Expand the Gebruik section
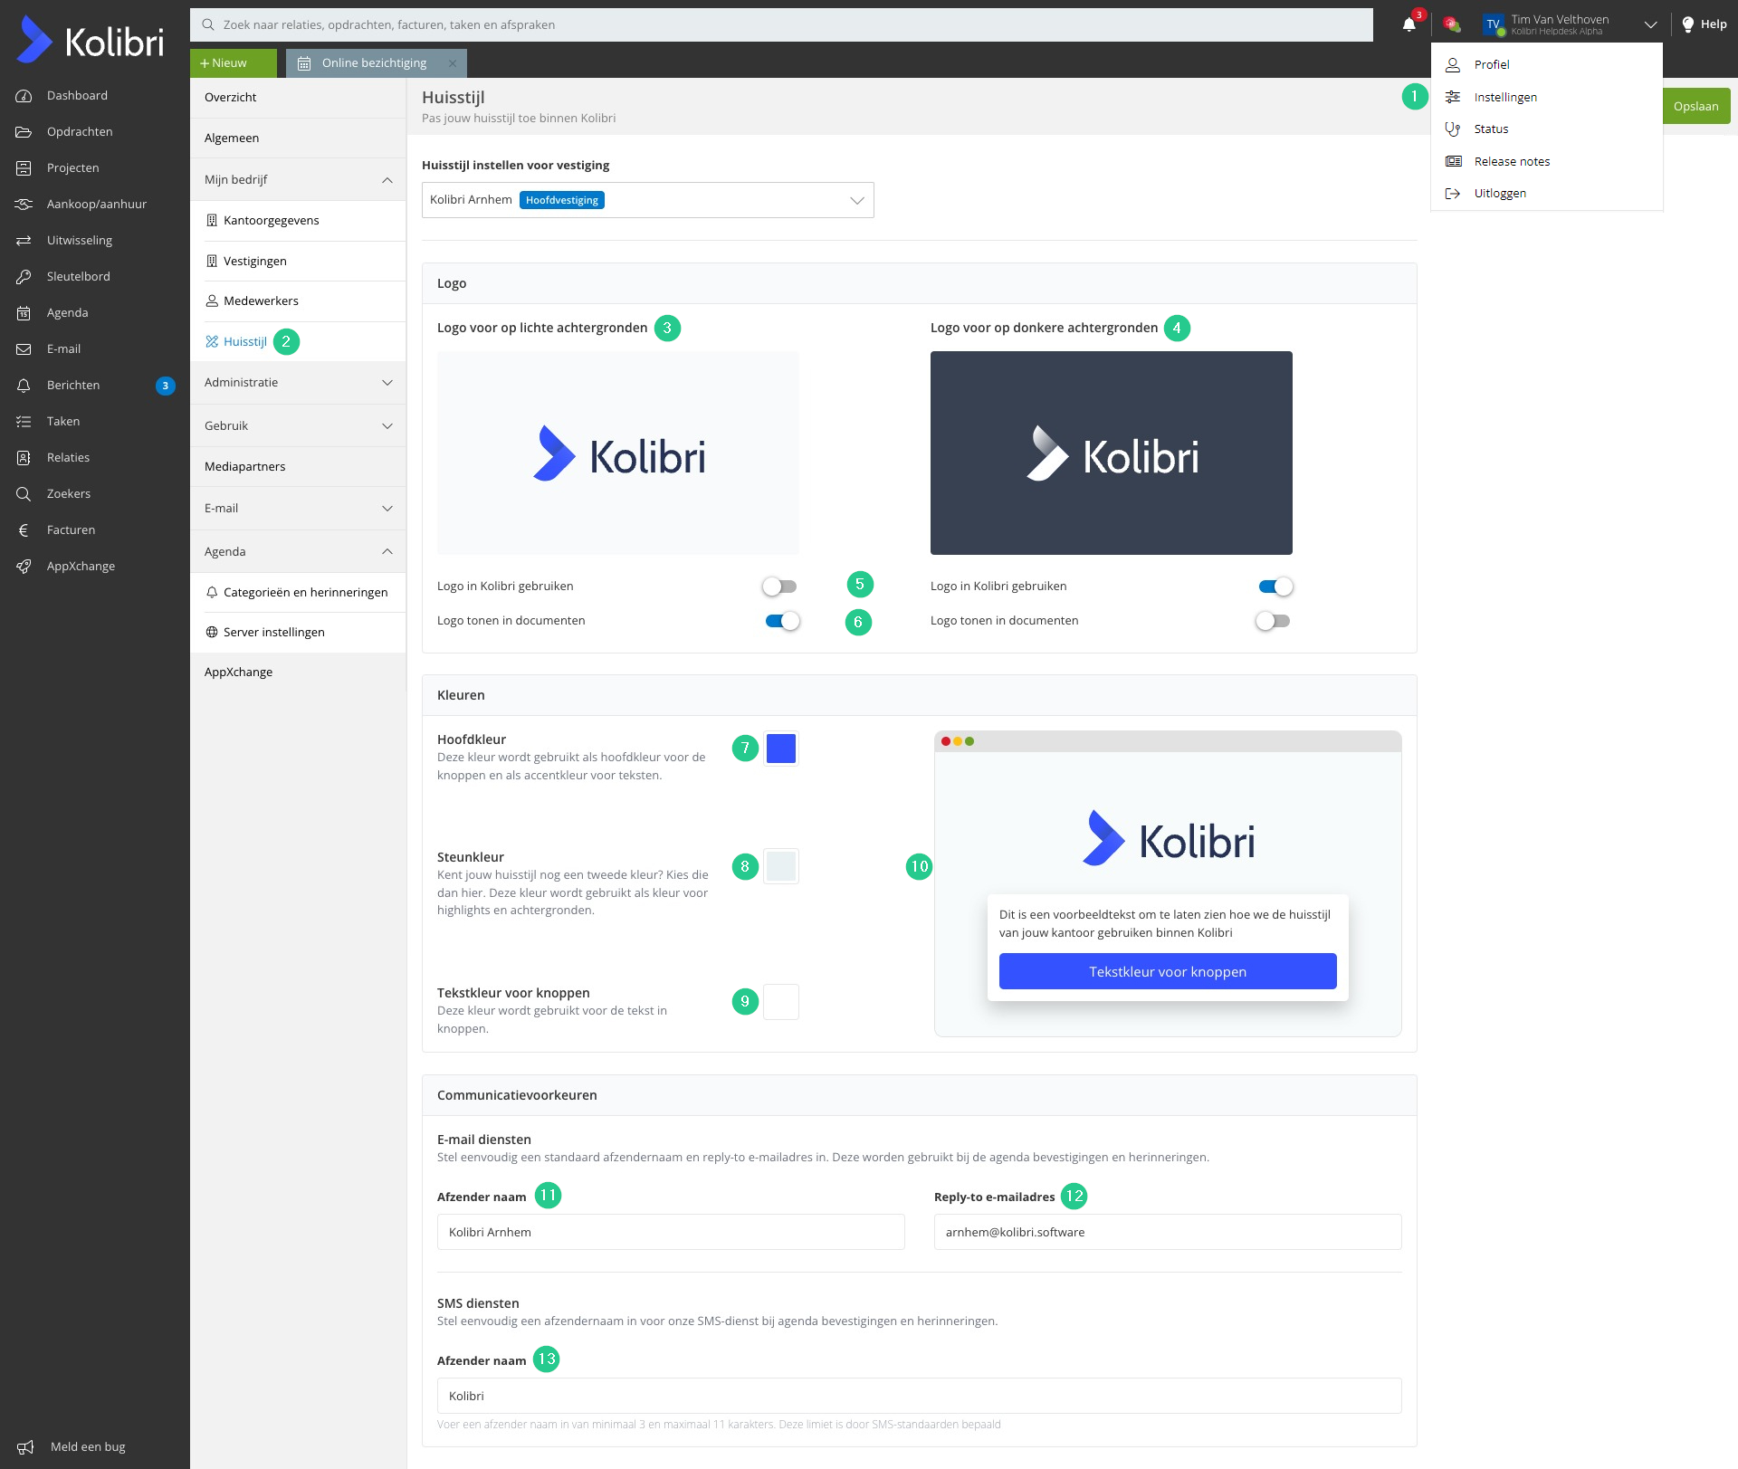The width and height of the screenshot is (1738, 1469). [298, 426]
